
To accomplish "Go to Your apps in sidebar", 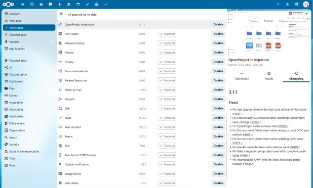I will click(29, 21).
